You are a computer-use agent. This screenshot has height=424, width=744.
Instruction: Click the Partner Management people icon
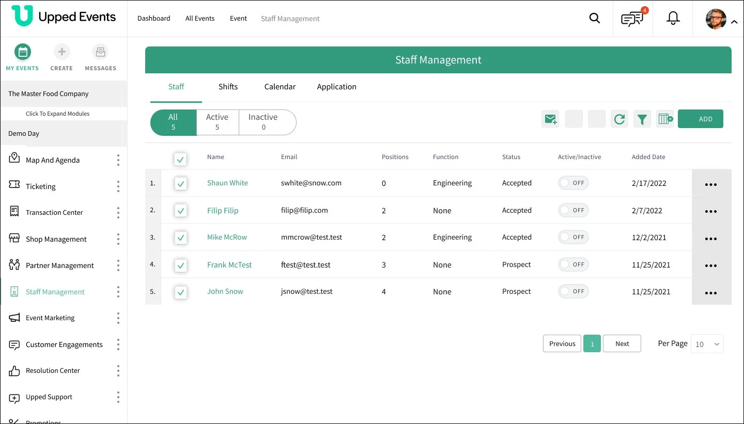pos(14,265)
